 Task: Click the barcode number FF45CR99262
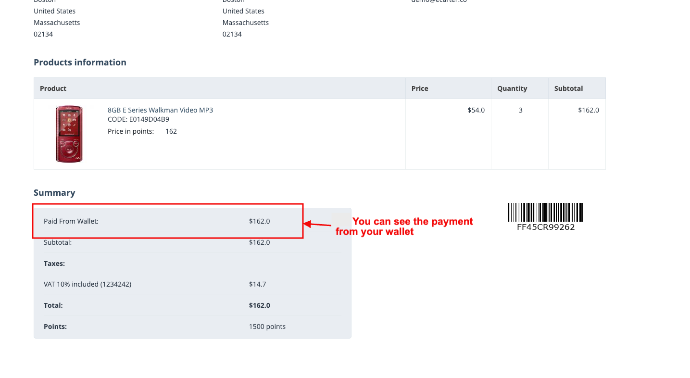click(546, 227)
